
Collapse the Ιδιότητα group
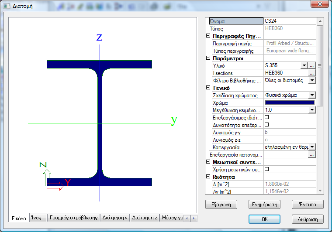[x=208, y=177]
